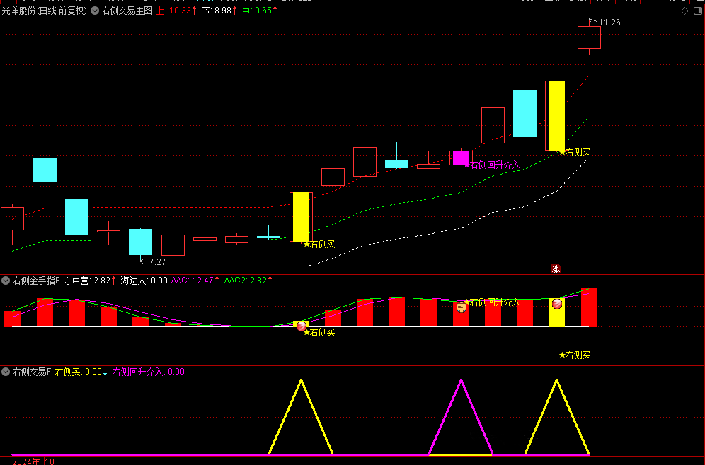Click the ★右侧买 signal beside second yellow candle
The image size is (705, 465).
[x=575, y=153]
